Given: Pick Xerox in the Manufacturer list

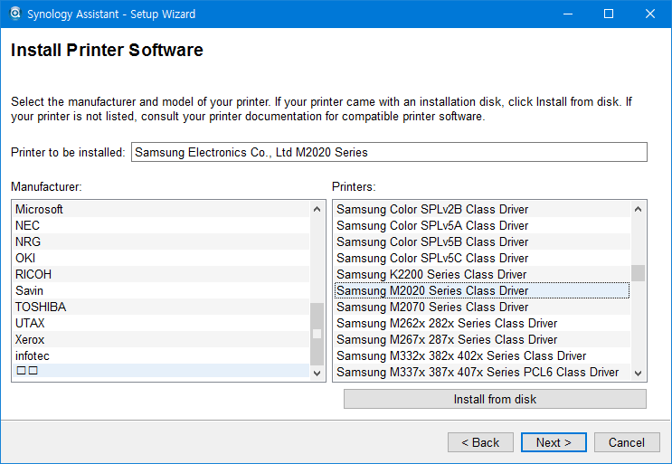Looking at the screenshot, I should (x=30, y=339).
